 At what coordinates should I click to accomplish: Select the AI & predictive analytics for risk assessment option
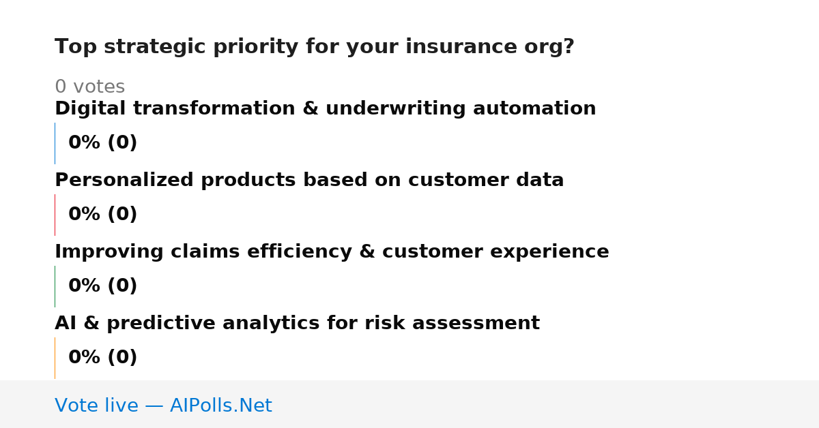(297, 324)
